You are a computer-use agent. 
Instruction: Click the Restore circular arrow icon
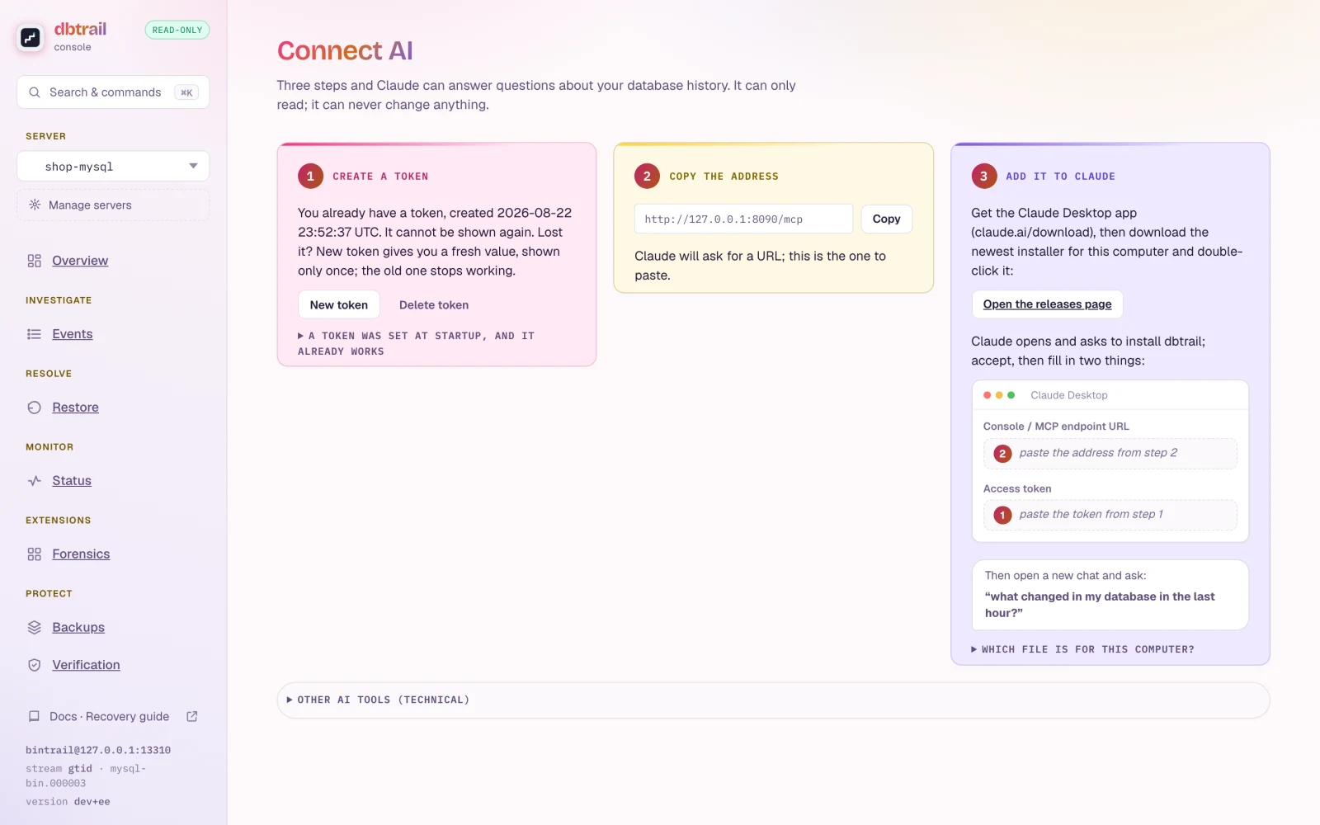(x=34, y=408)
